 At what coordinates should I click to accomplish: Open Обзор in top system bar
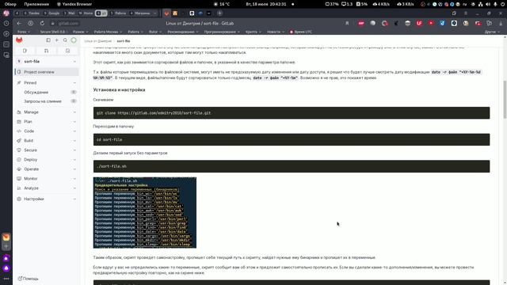[x=10, y=4]
